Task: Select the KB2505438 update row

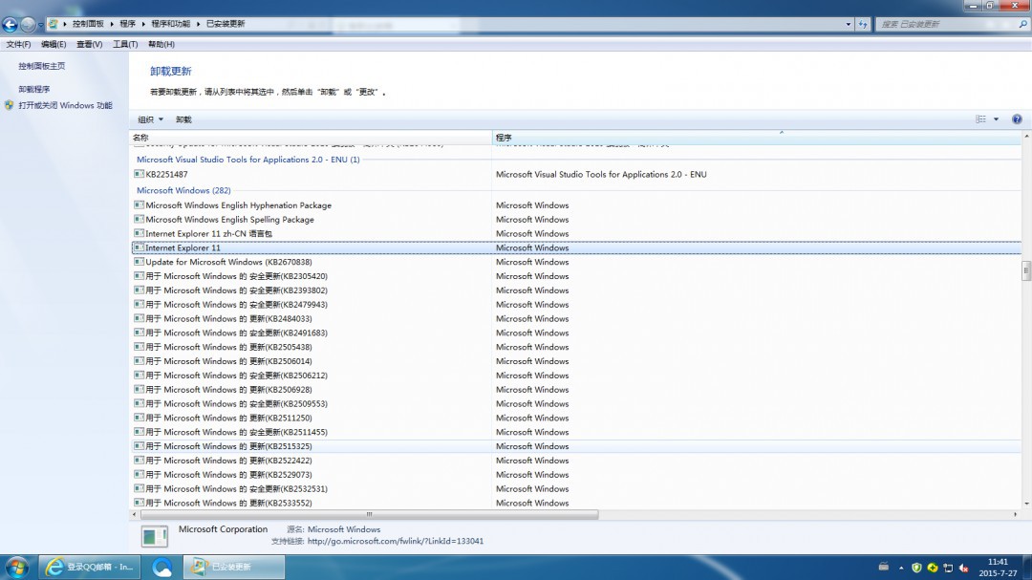Action: pyautogui.click(x=576, y=347)
